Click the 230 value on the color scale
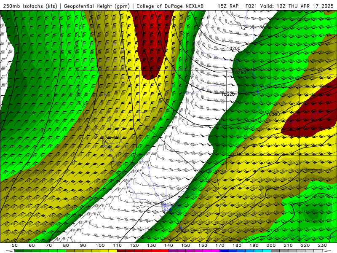Screen dimensions: 337x253 pos(322,245)
